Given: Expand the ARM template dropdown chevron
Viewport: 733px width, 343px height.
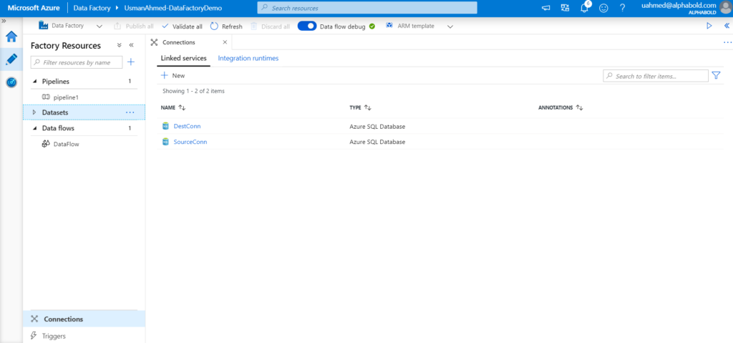Looking at the screenshot, I should [x=450, y=26].
